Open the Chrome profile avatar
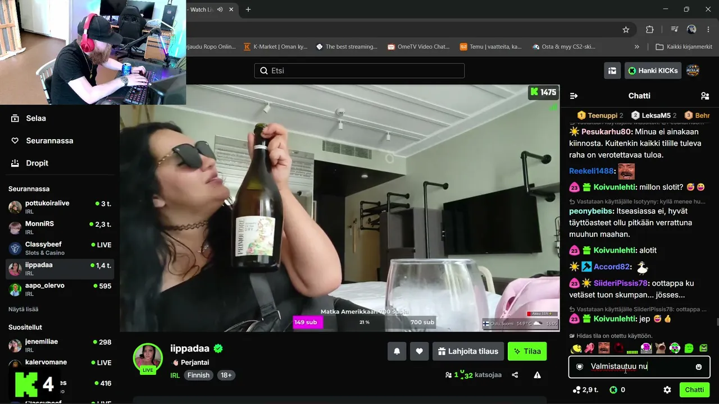This screenshot has height=404, width=719. click(x=691, y=30)
